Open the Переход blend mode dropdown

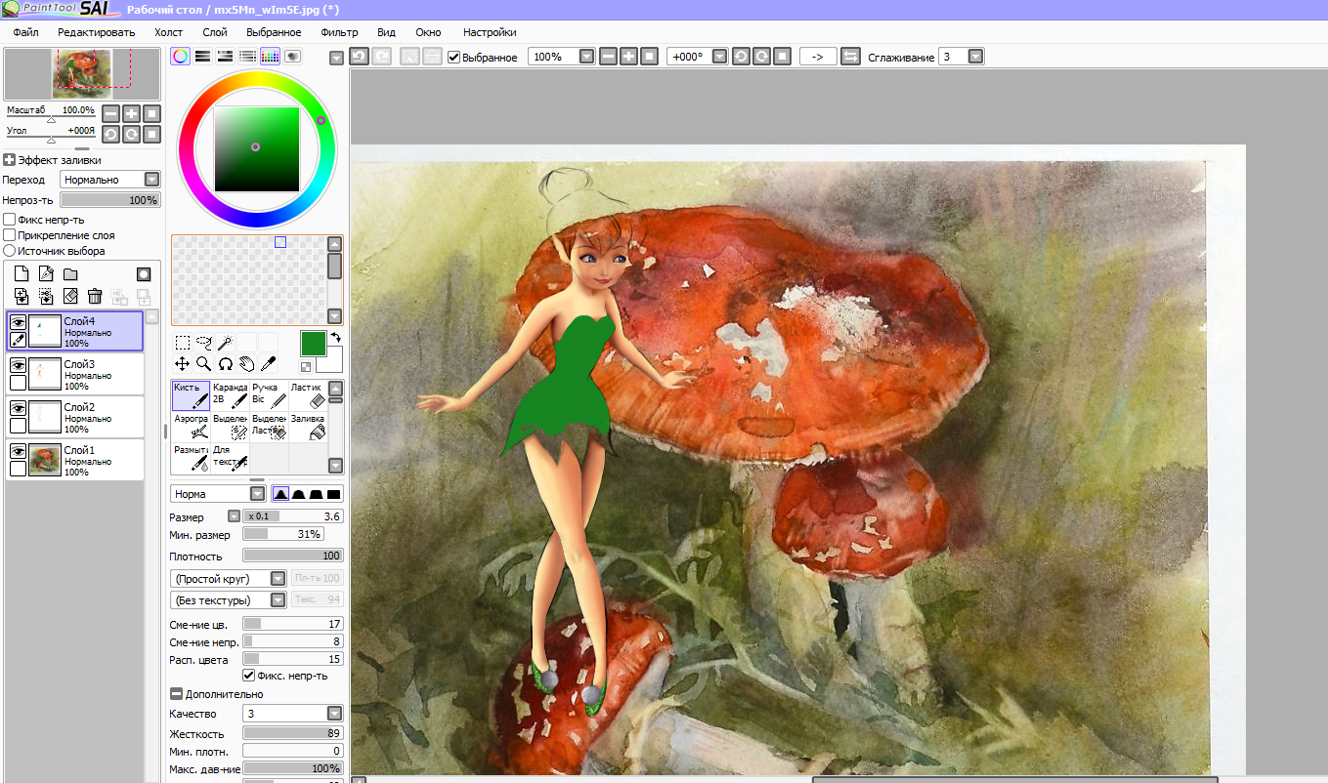pos(151,180)
